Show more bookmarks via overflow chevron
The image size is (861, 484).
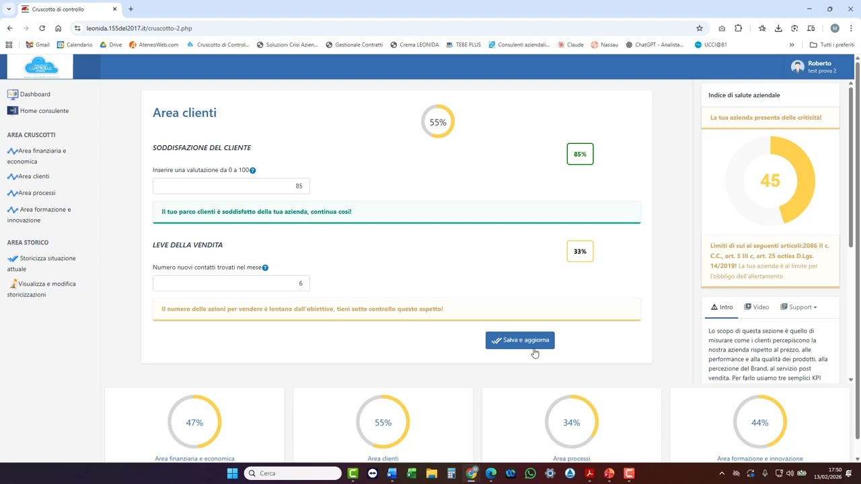click(x=792, y=45)
